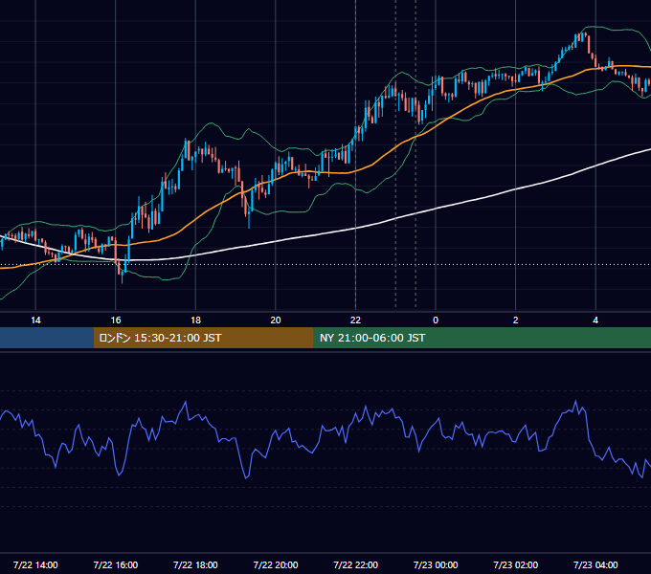The image size is (651, 574).
Task: Click the 22 hour axis label
Action: click(x=355, y=320)
